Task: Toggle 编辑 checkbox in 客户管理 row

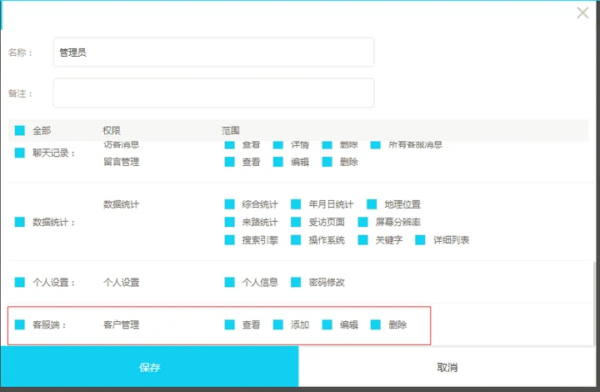Action: pos(327,325)
